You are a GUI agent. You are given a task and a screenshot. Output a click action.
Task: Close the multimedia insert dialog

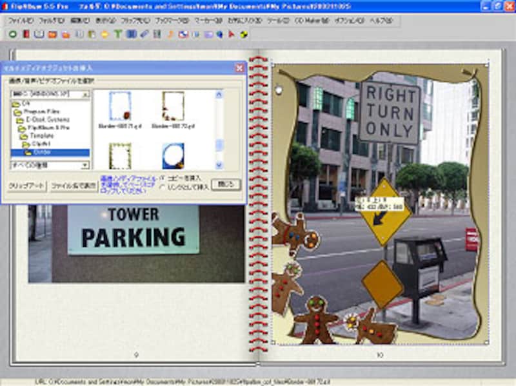point(239,68)
